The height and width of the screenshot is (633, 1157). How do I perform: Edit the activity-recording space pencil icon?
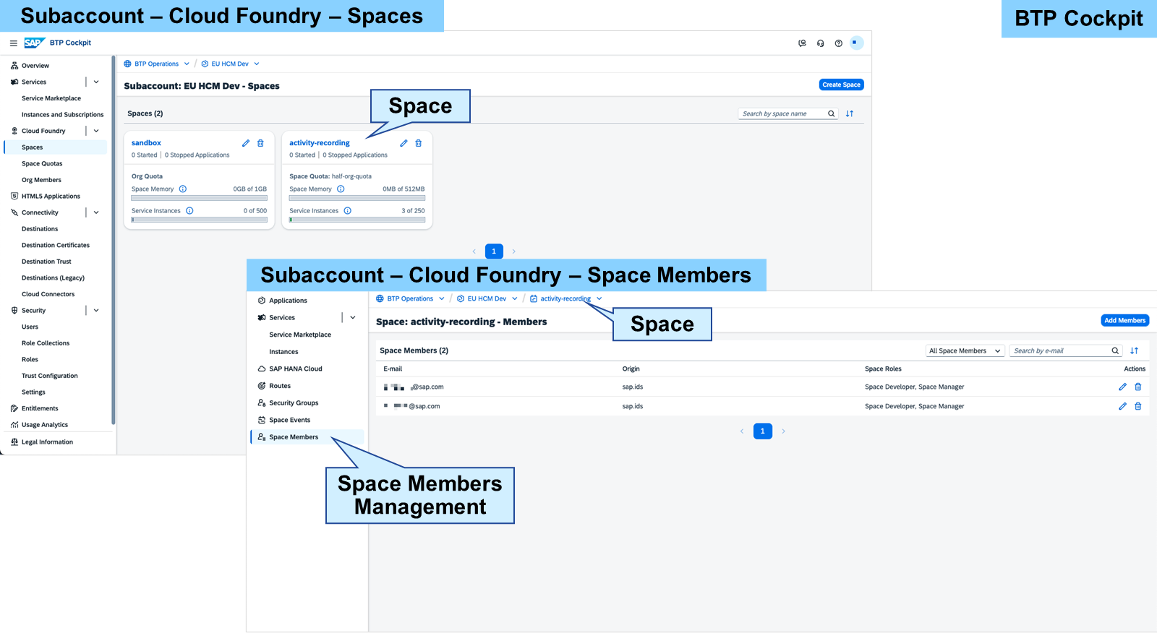pos(404,143)
